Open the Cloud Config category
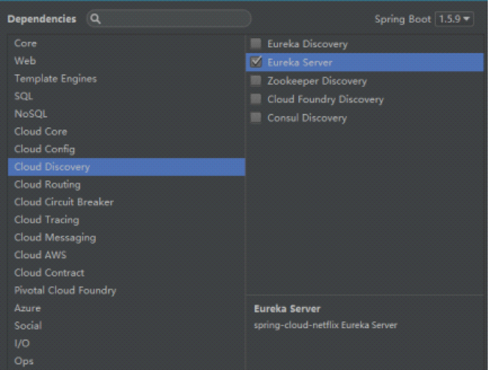Screen dimensions: 490x370 coord(127,149)
